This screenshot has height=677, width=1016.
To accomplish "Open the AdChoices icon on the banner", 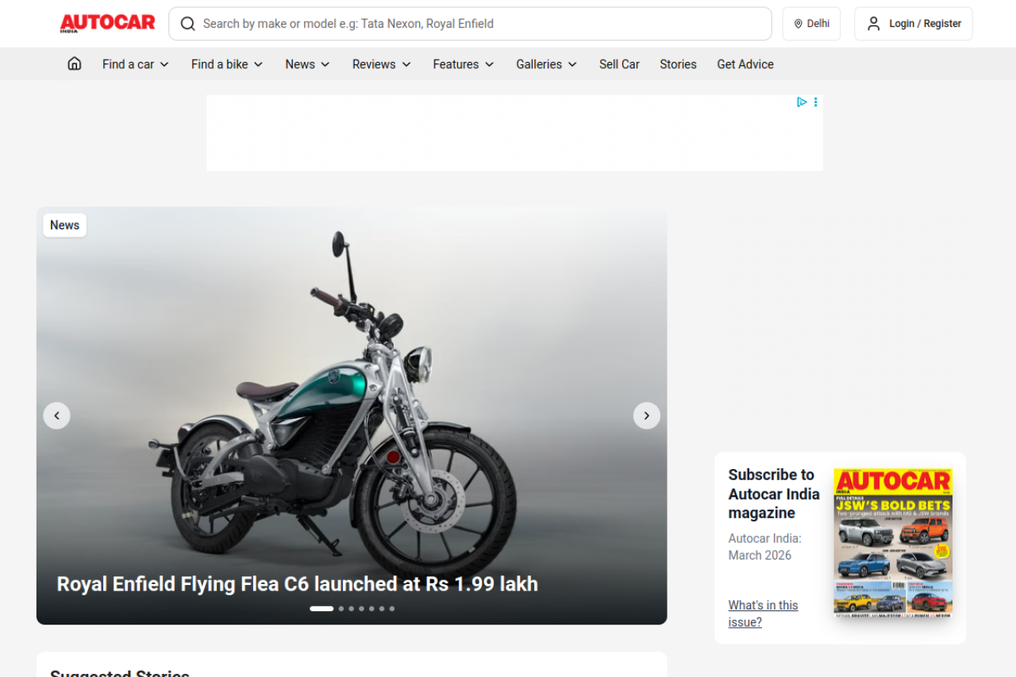I will 802,102.
